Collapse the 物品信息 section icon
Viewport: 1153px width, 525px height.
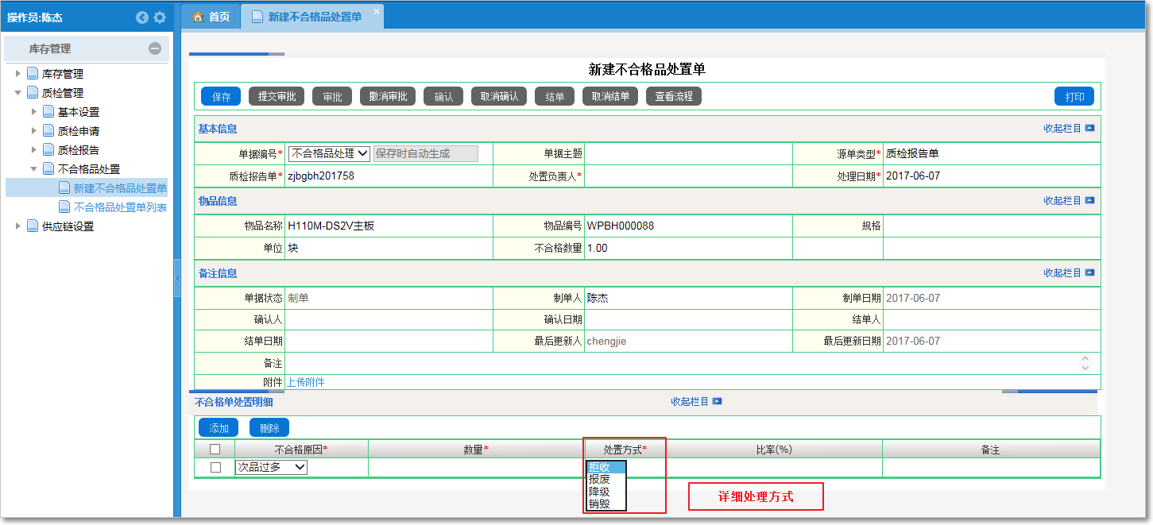[x=1089, y=201]
